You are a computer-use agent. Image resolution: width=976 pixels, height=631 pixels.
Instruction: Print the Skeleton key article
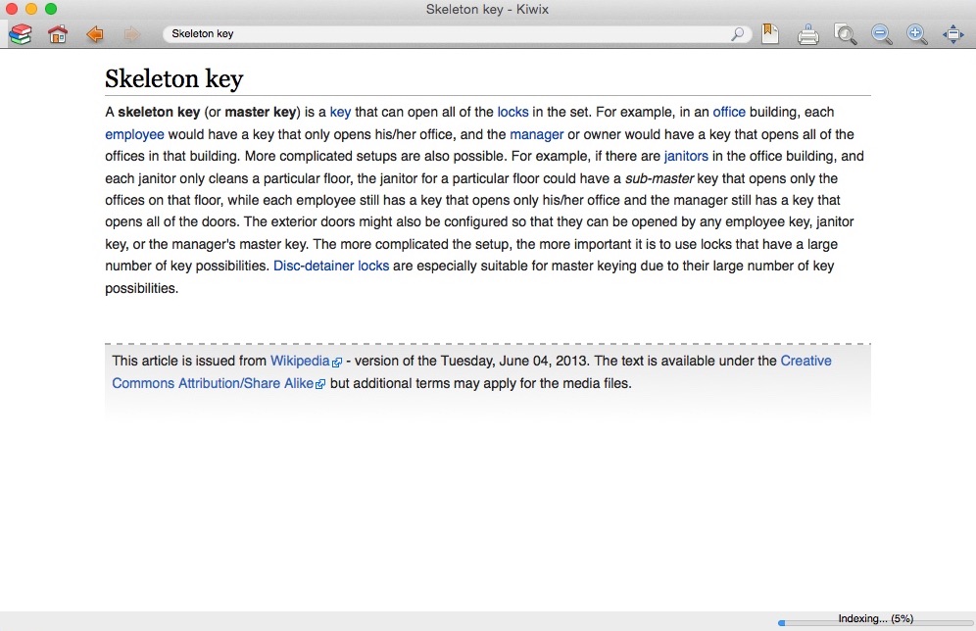(x=807, y=35)
